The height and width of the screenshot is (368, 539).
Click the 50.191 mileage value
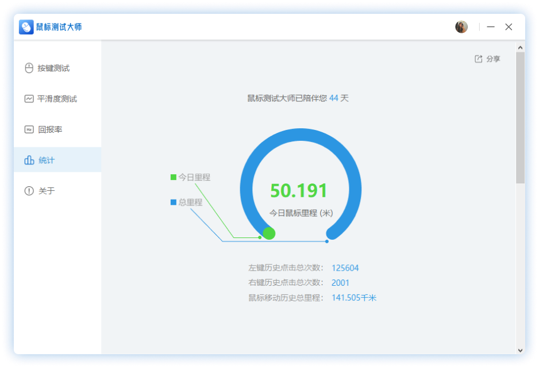click(x=298, y=190)
